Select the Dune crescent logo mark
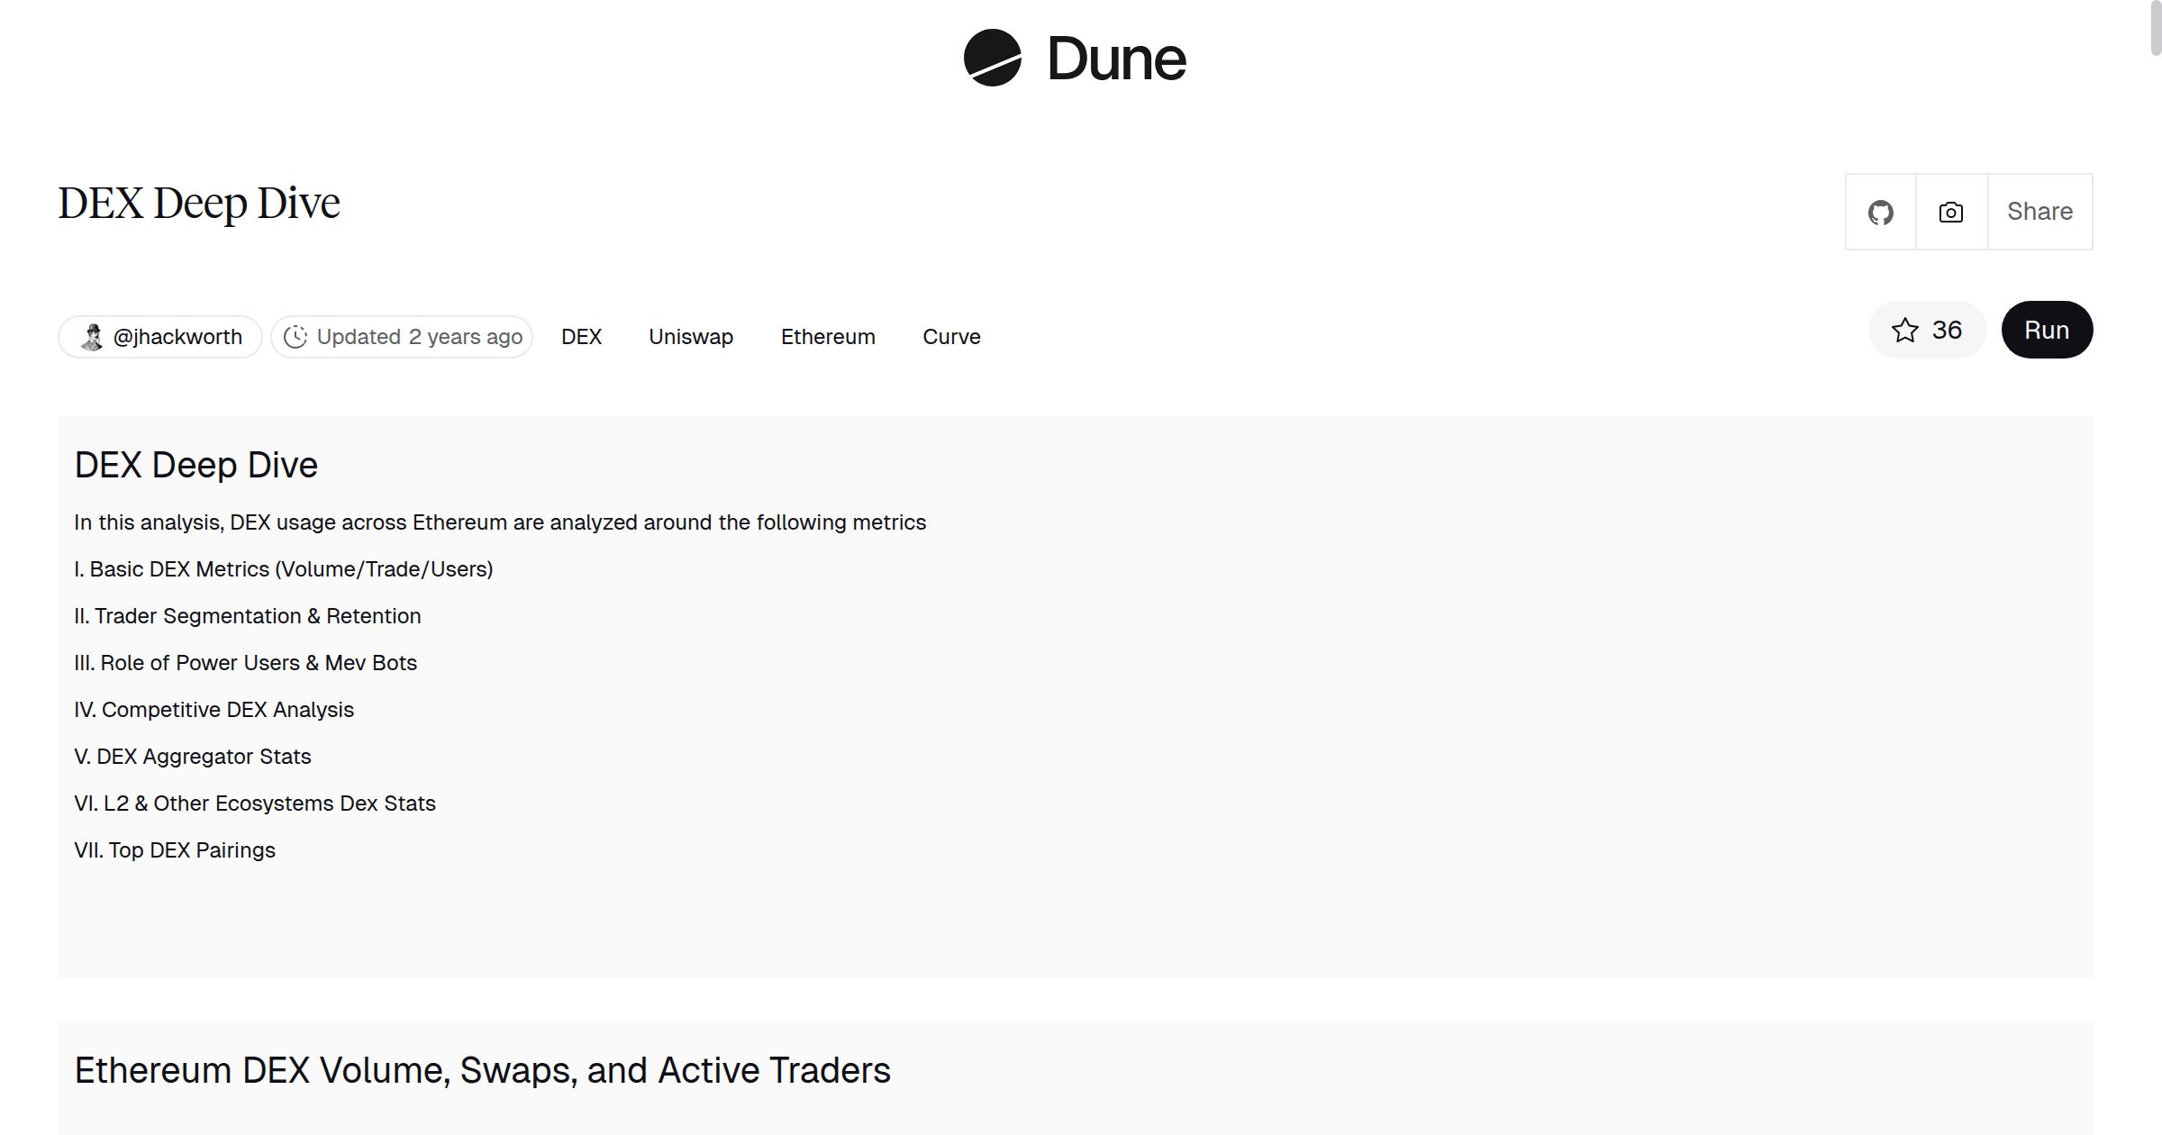This screenshot has width=2162, height=1135. coord(991,59)
